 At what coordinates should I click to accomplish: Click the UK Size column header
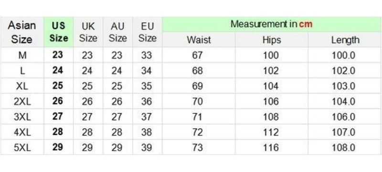[x=88, y=32]
